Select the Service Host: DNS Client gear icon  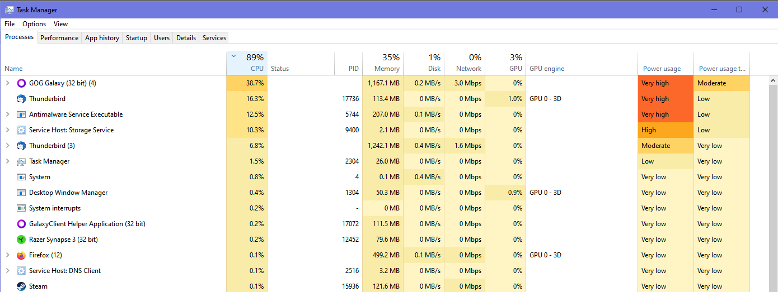21,271
